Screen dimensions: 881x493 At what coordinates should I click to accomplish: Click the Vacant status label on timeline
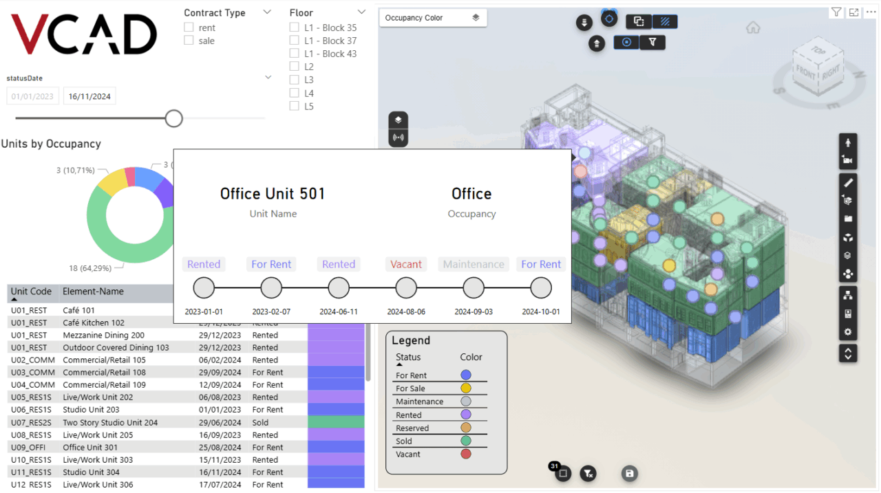(x=406, y=264)
